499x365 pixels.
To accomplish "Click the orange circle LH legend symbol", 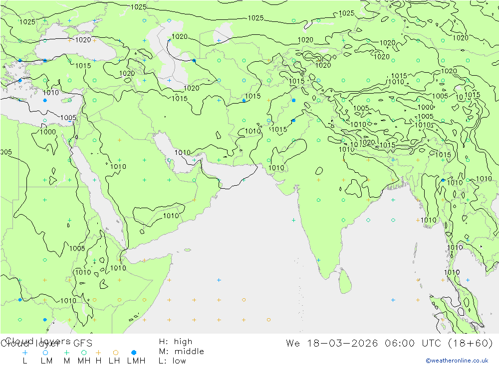I will point(116,353).
